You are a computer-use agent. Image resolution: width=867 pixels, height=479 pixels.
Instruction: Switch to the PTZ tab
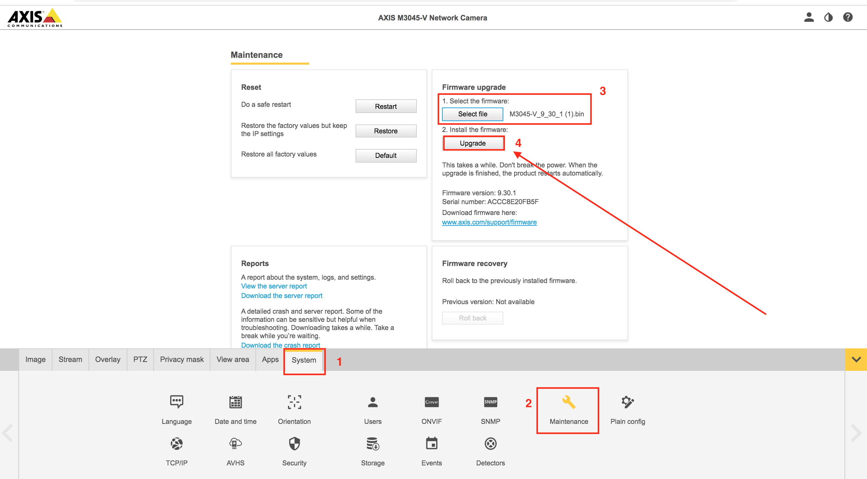[140, 360]
